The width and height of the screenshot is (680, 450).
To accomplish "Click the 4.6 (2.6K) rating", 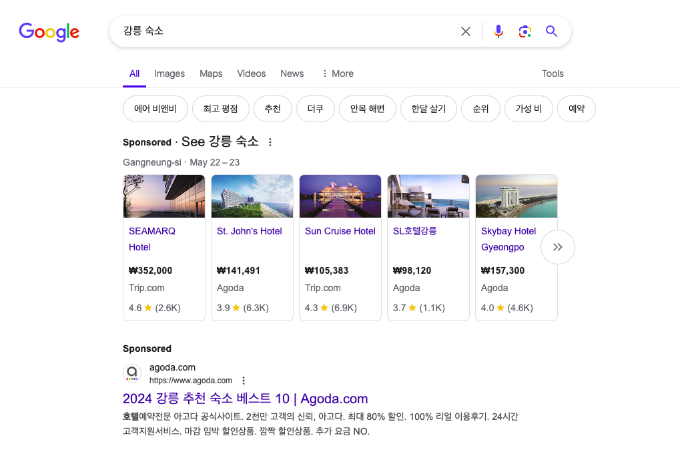I will 154,308.
